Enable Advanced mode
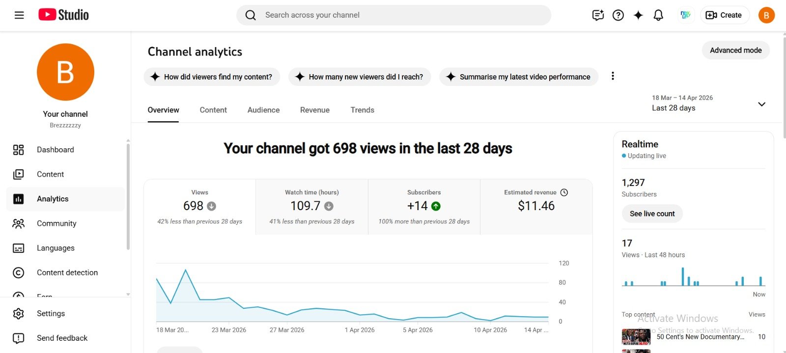The width and height of the screenshot is (786, 353). (735, 50)
